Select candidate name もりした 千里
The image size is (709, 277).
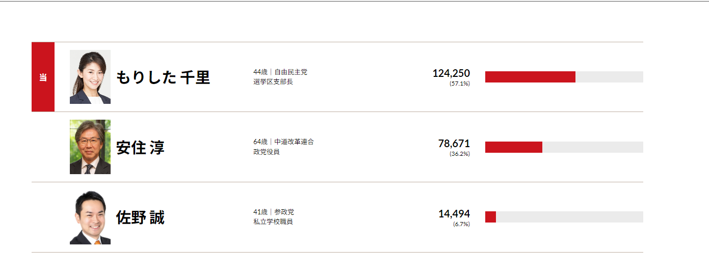[163, 77]
